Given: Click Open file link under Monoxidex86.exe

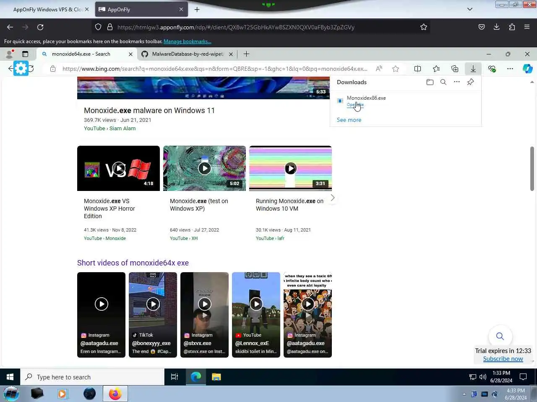Looking at the screenshot, I should (x=355, y=105).
